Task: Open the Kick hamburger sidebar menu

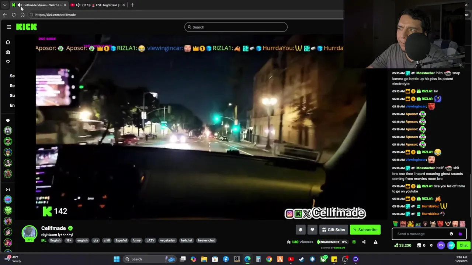Action: 9,27
